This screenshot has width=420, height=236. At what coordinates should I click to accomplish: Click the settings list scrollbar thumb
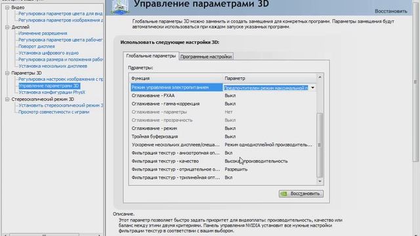point(320,145)
